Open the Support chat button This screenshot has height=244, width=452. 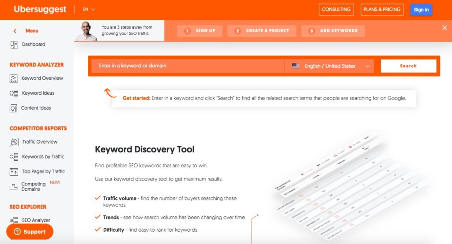tap(30, 232)
